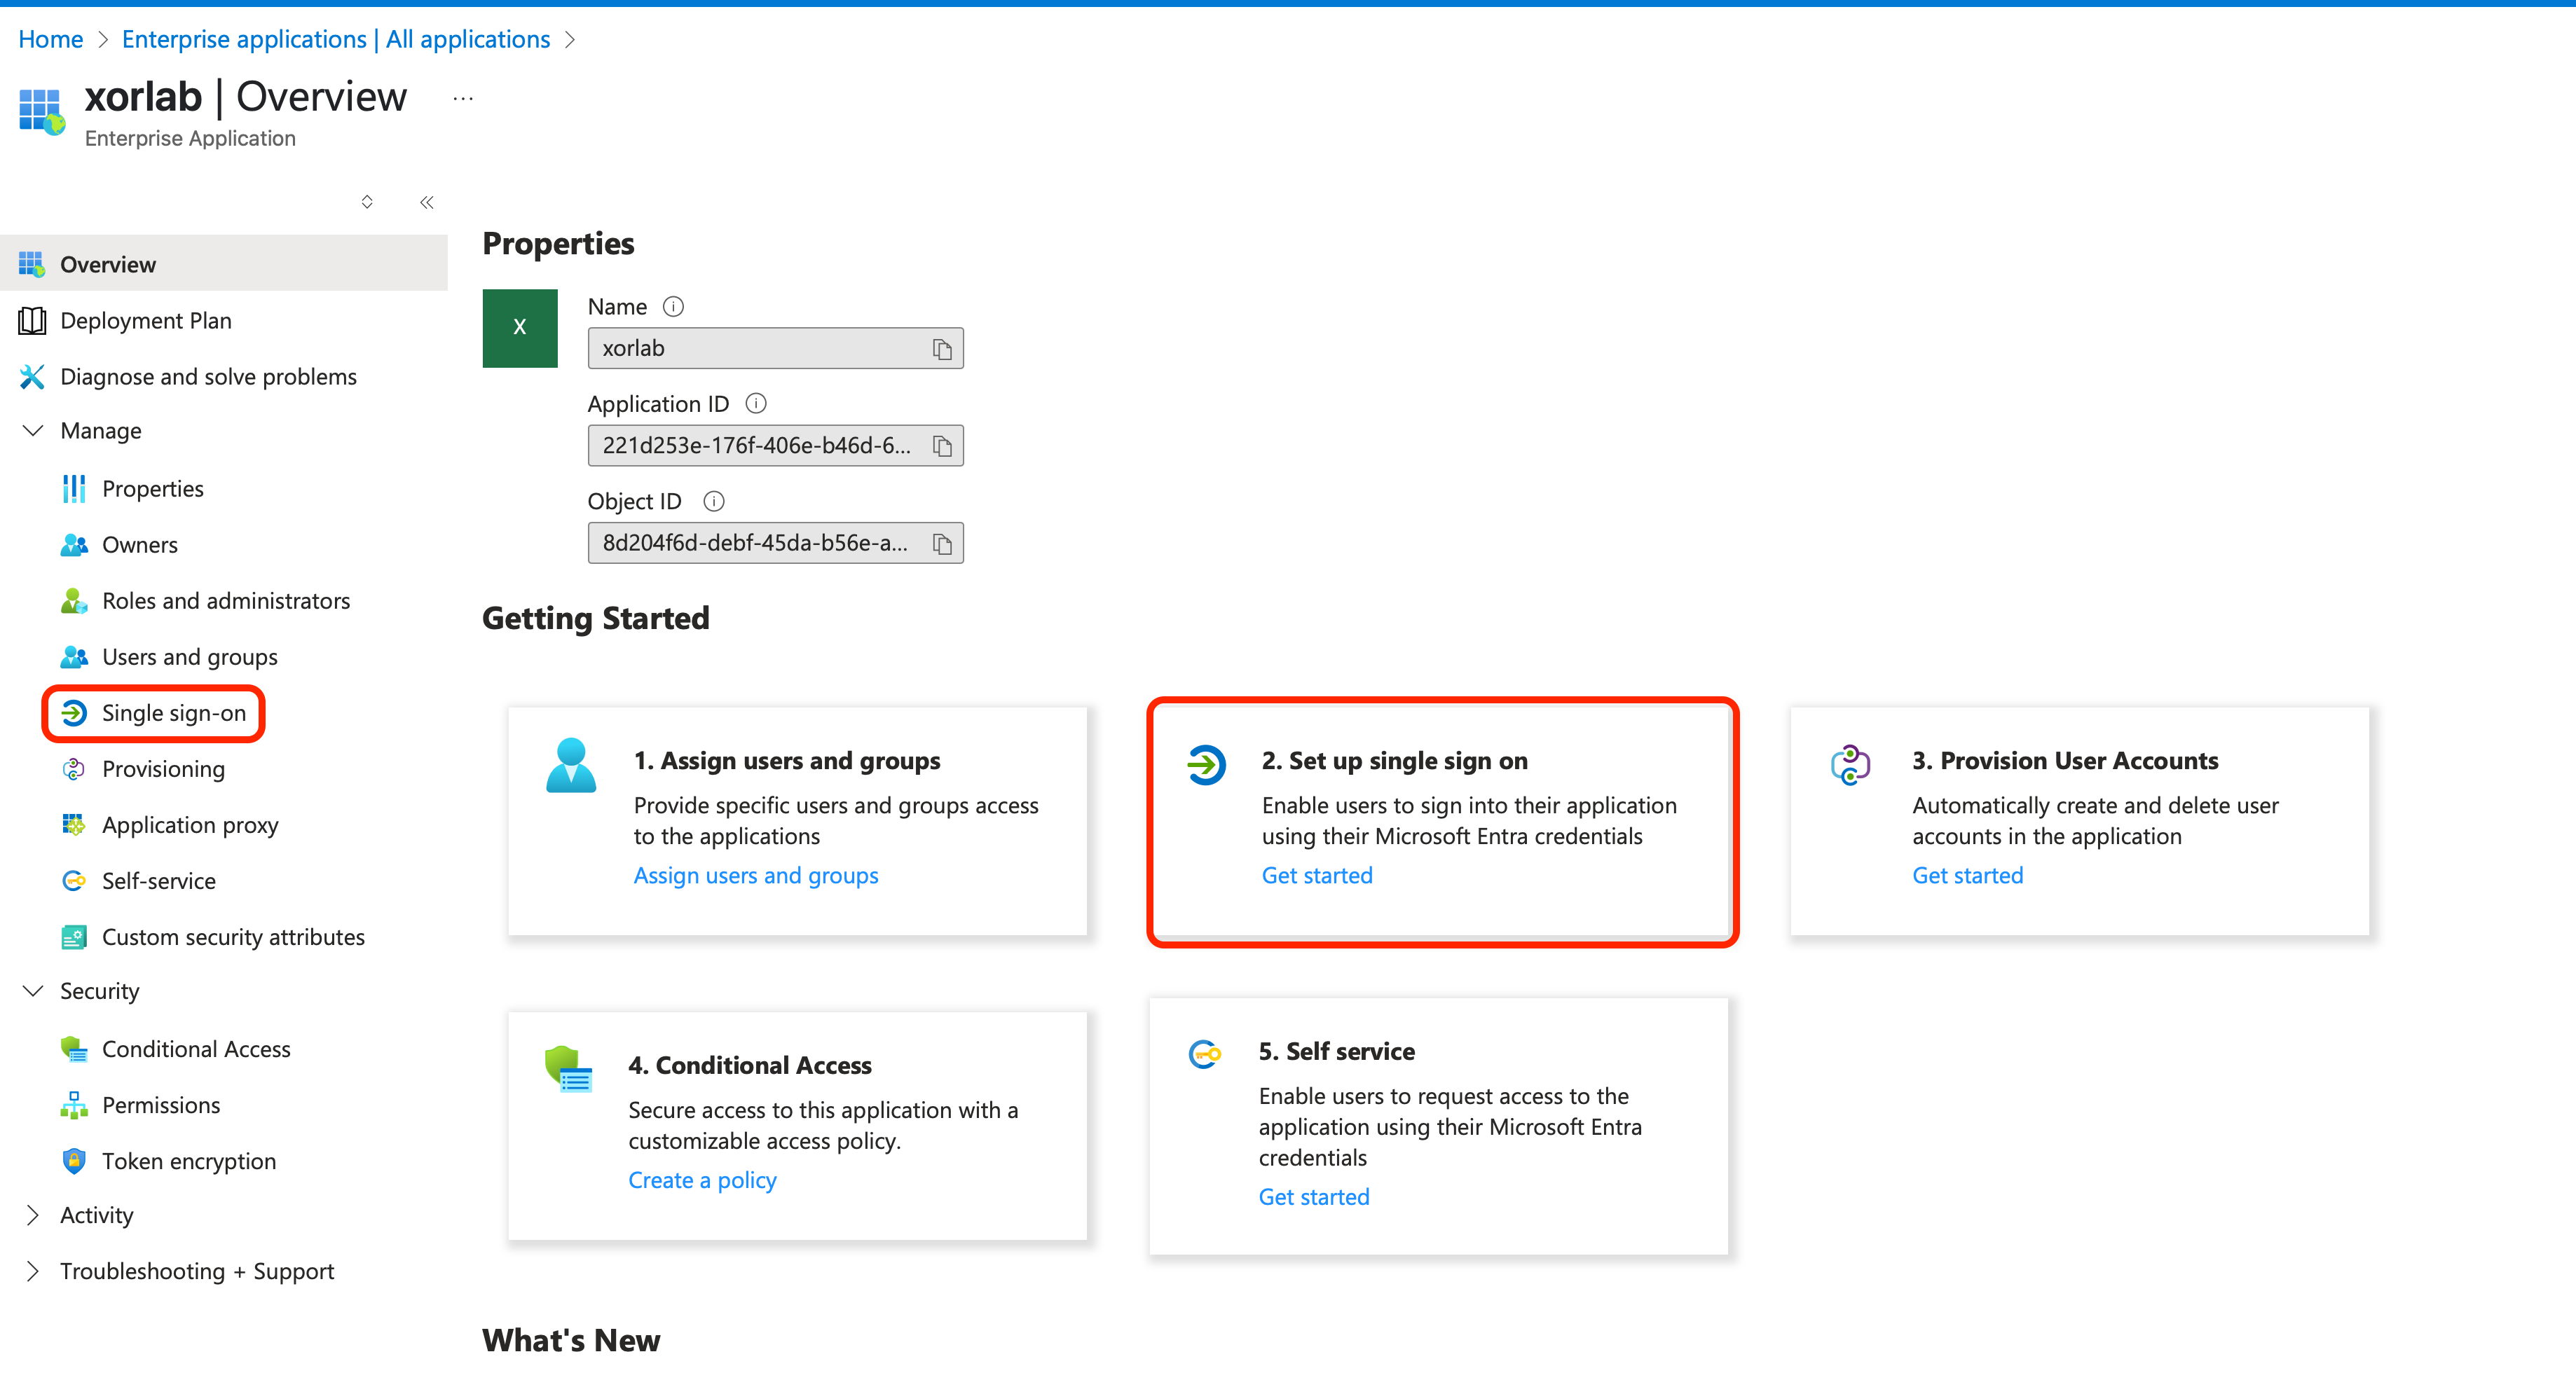
Task: Open Single sign-on settings
Action: coord(174,712)
